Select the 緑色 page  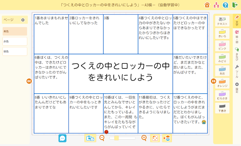15,51
